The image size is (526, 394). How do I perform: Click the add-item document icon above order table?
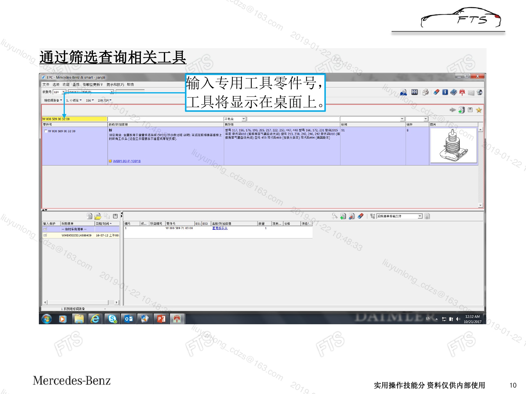[343, 216]
